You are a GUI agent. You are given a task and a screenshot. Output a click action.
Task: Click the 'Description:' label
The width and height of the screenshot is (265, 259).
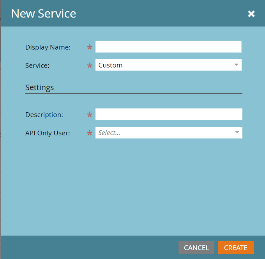click(x=44, y=115)
